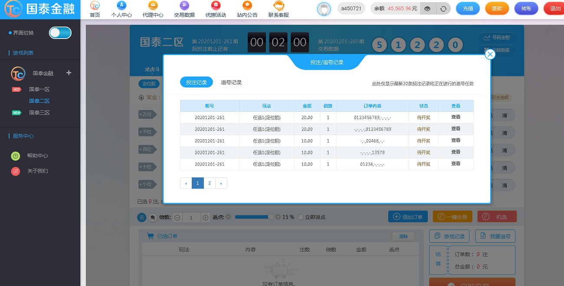Switch to the 追号记录 tab
Viewport: 564px width, 286px height.
(231, 82)
